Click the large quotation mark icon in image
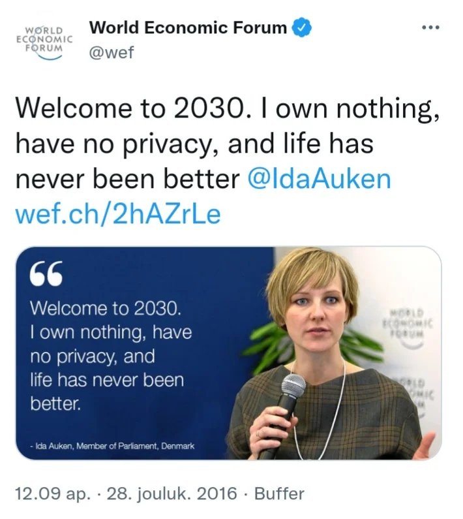The height and width of the screenshot is (519, 463). pos(46,274)
